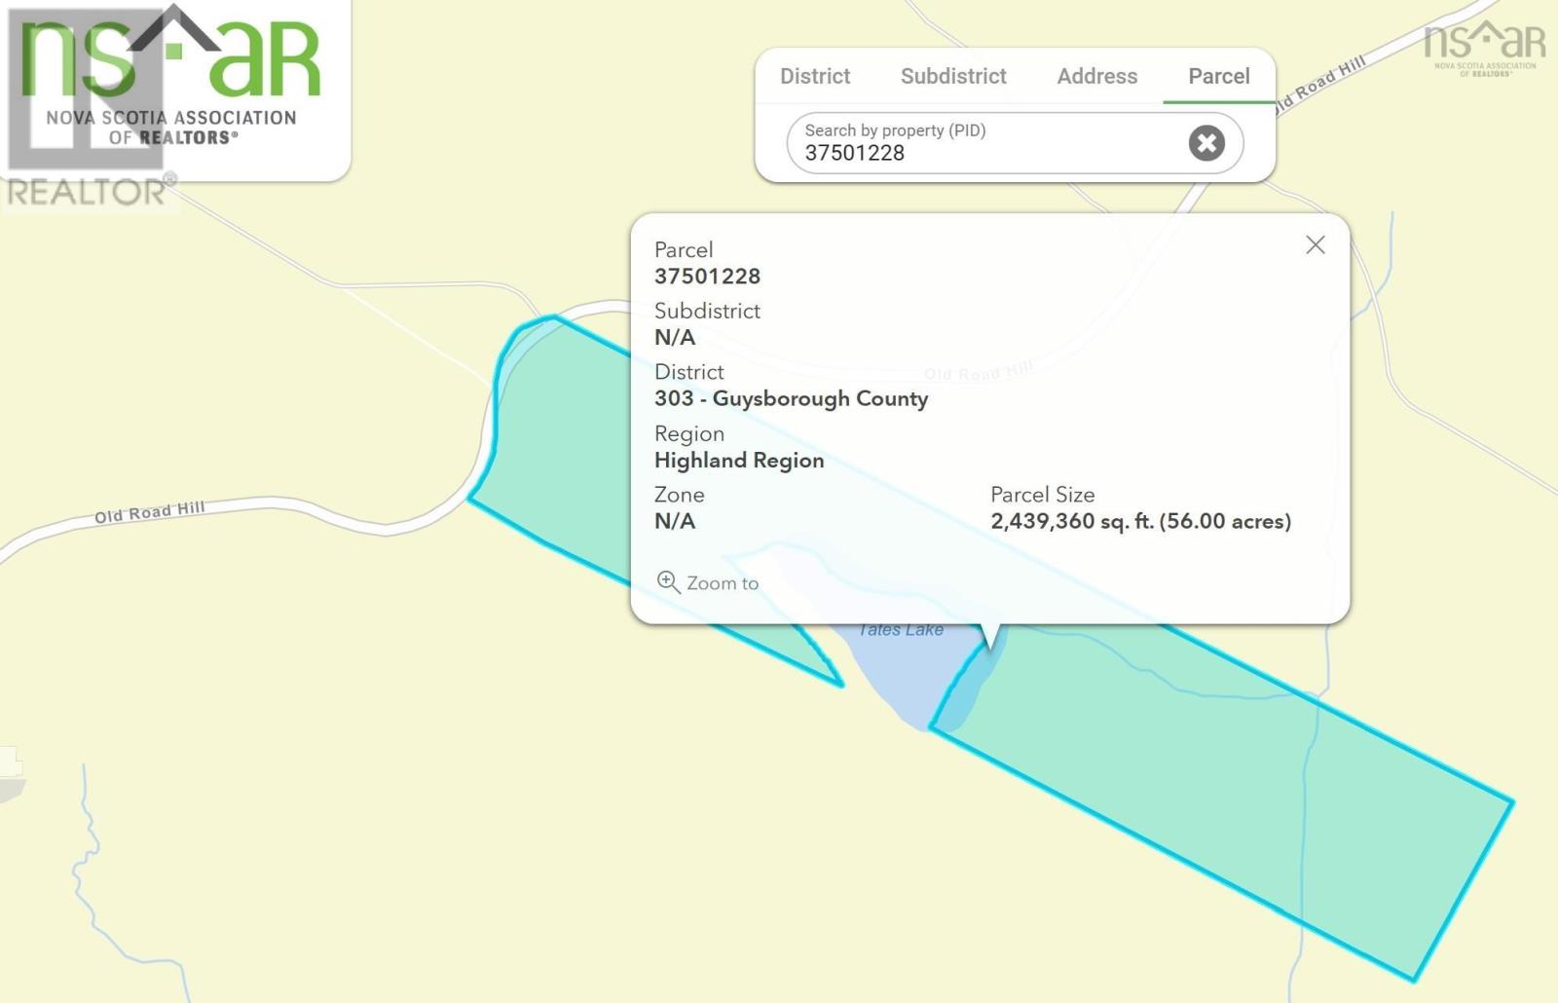Click the 'Zoom to' link text

[x=722, y=583]
